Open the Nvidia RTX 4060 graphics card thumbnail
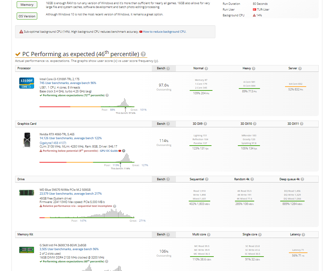Image resolution: width=329 pixels, height=271 pixels. 27,140
